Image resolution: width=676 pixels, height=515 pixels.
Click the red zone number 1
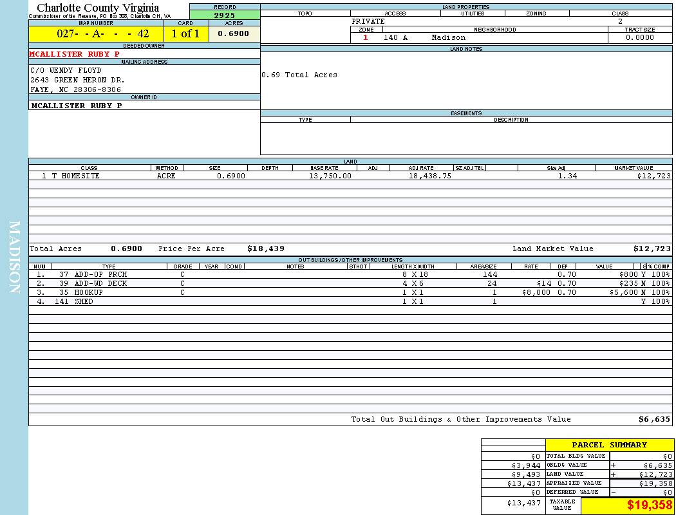[x=366, y=38]
